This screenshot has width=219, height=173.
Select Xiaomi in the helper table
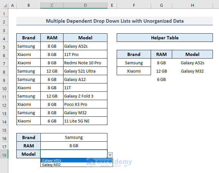point(134,71)
